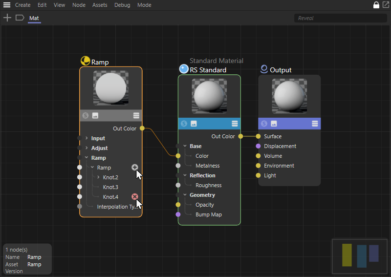Click the Volume input port
Screen dimensions: 391x277
259,156
